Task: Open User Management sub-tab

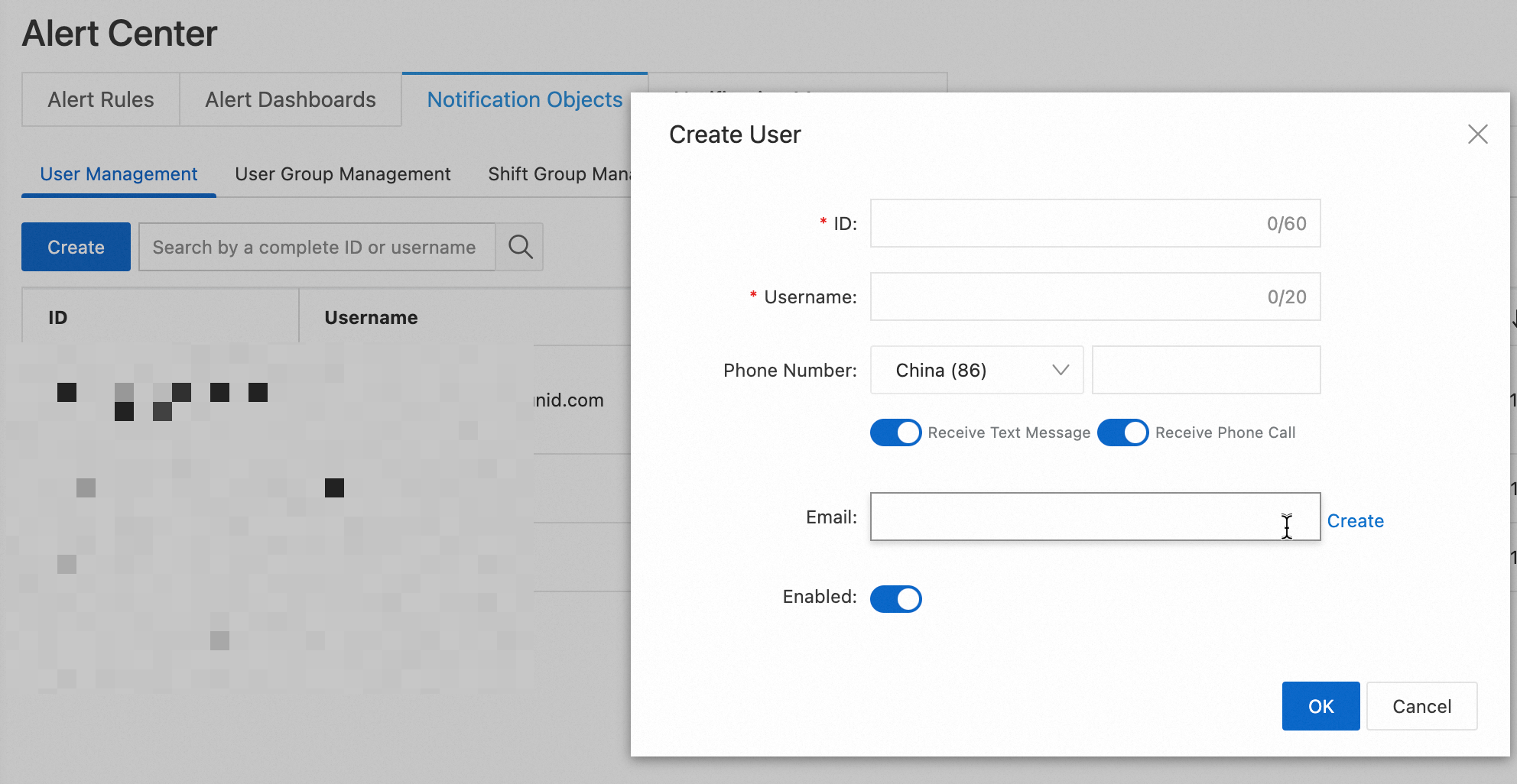Action: click(119, 174)
